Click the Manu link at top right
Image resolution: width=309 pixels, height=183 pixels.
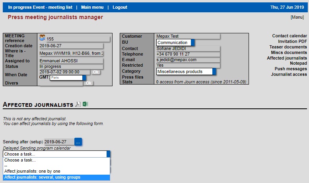pos(297,17)
